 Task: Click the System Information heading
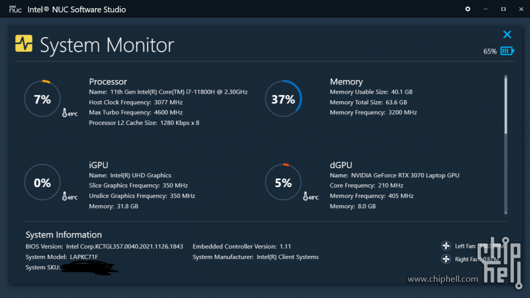tap(64, 235)
